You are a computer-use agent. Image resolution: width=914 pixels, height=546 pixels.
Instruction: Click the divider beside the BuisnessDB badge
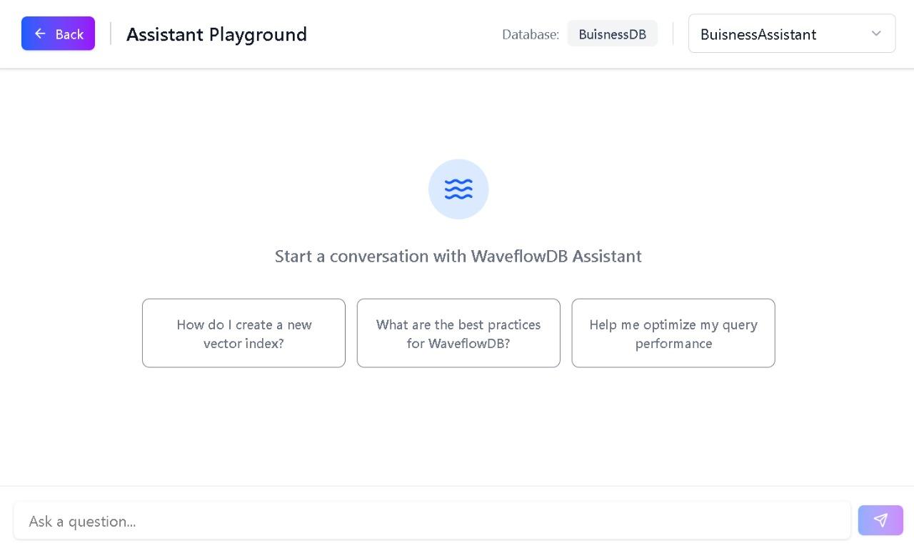(x=673, y=34)
